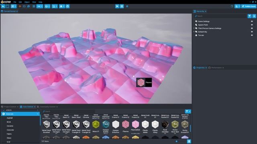The image size is (257, 144).
Task: Collapse the Materials category in Core Content
Action: [x=38, y=114]
